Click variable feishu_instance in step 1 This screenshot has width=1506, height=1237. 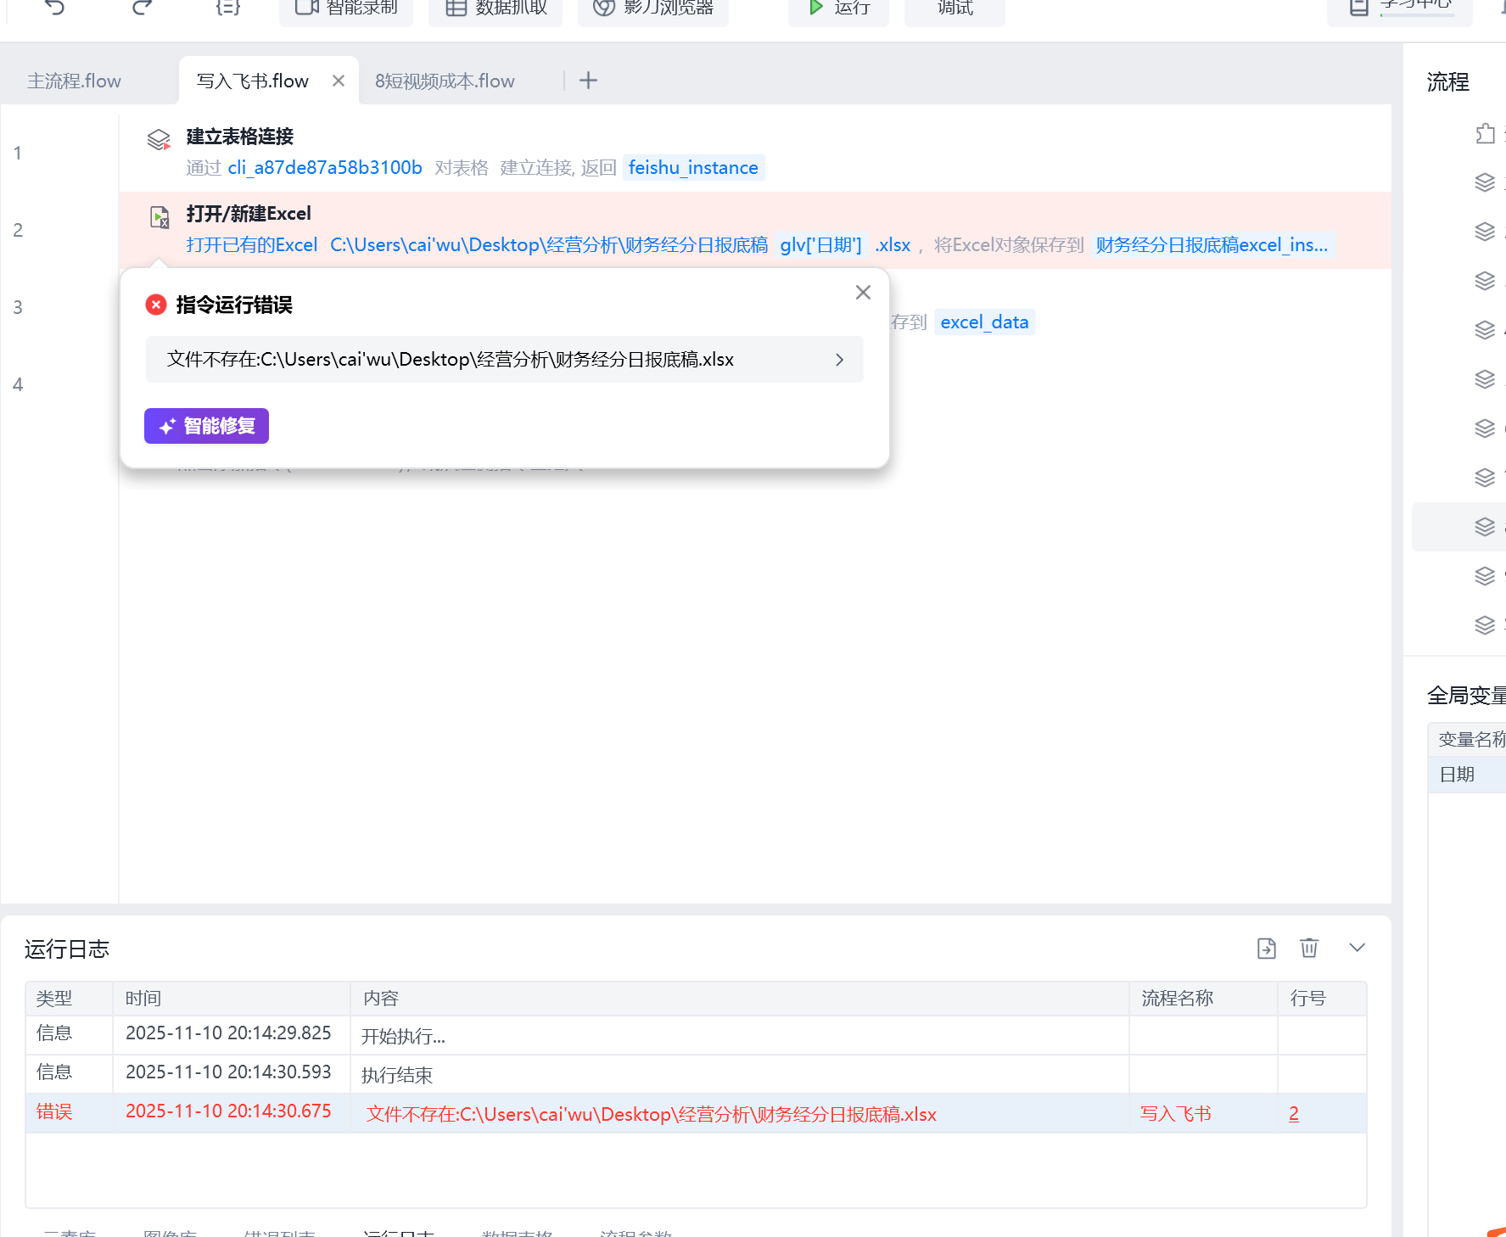point(693,168)
